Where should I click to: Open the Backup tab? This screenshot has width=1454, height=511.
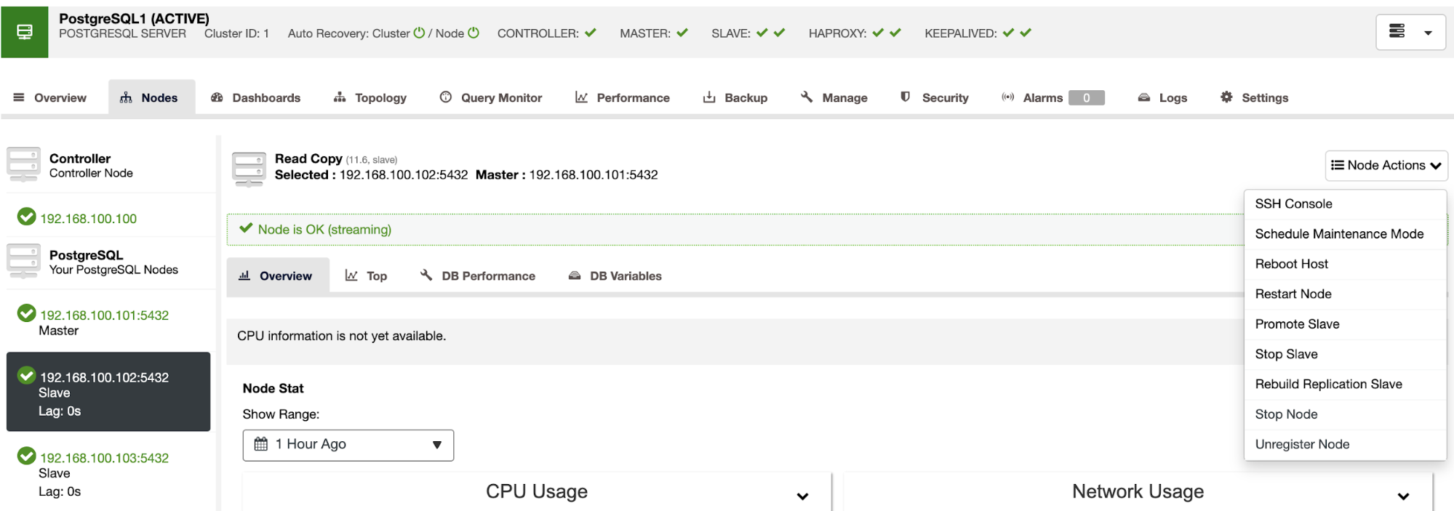pos(735,97)
